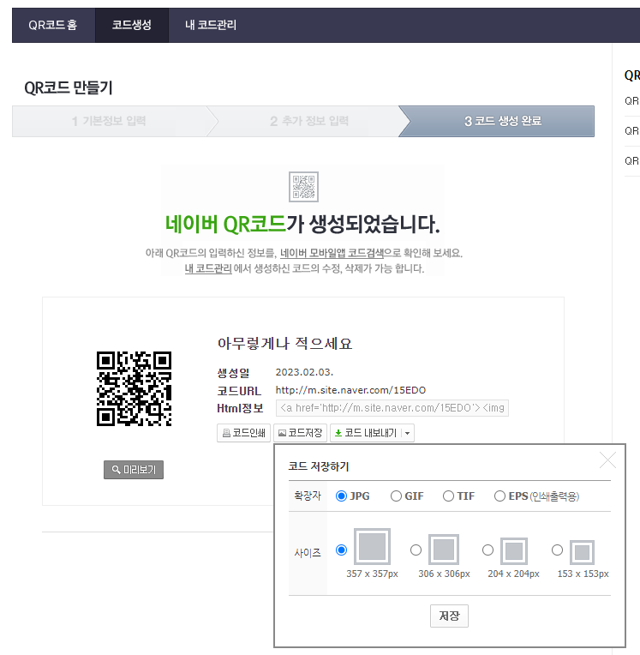Open the 네이버 모바일앱 코드검색 link
This screenshot has width=640, height=655.
pos(332,253)
